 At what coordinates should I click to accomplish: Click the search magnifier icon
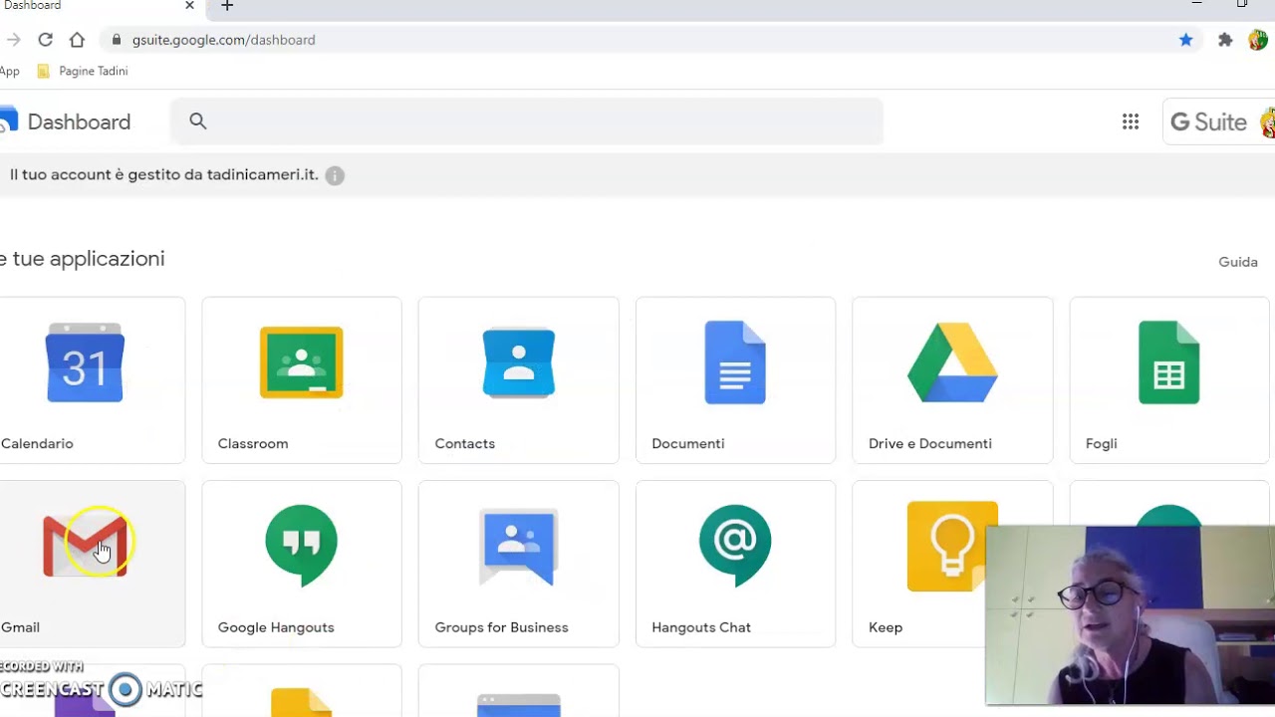(198, 121)
